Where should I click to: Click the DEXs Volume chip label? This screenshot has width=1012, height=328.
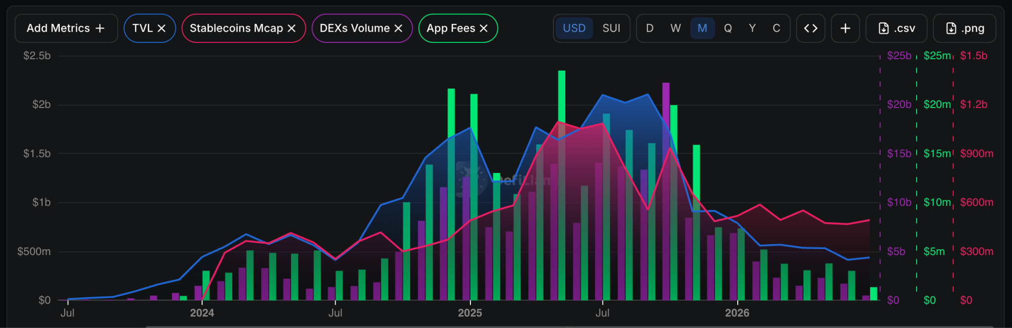355,29
